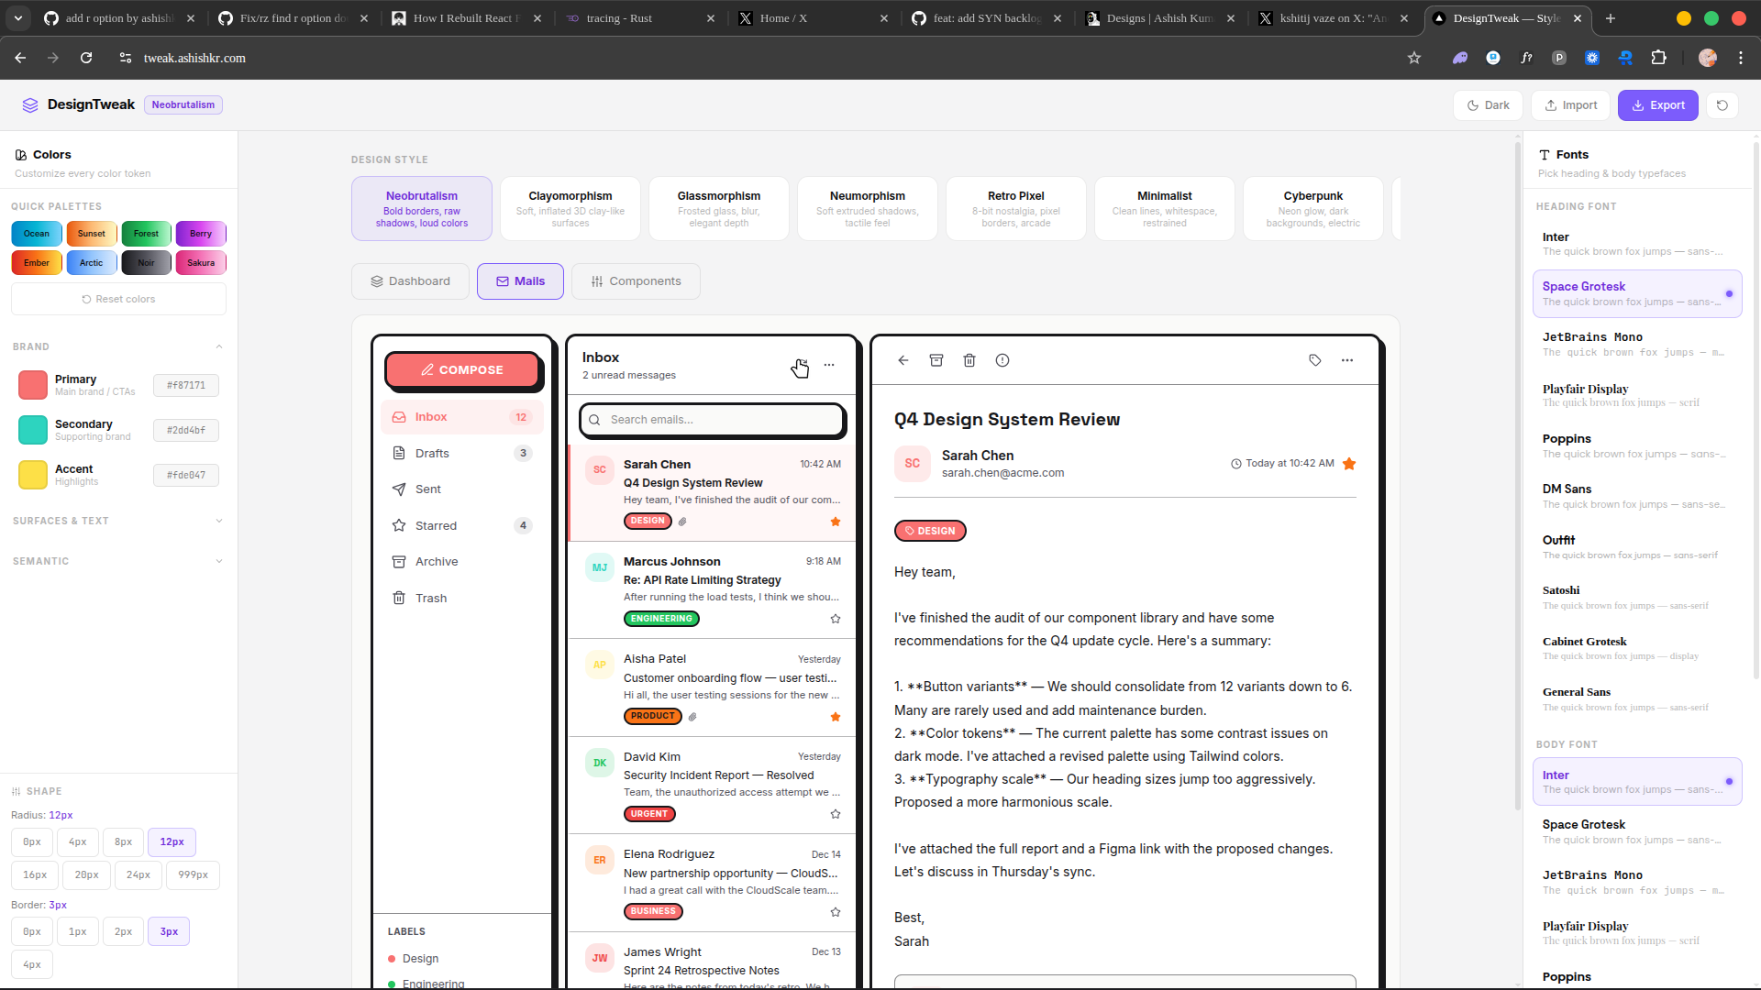Image resolution: width=1761 pixels, height=990 pixels.
Task: Switch to Dark mode
Action: (x=1488, y=105)
